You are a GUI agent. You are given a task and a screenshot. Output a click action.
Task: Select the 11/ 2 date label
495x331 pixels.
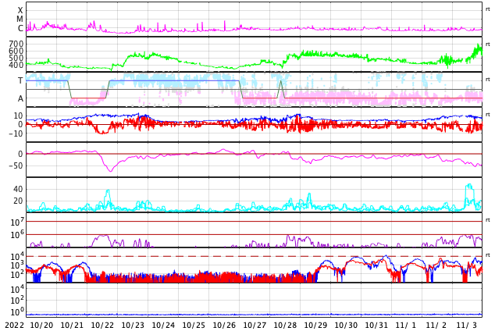tap(436, 325)
